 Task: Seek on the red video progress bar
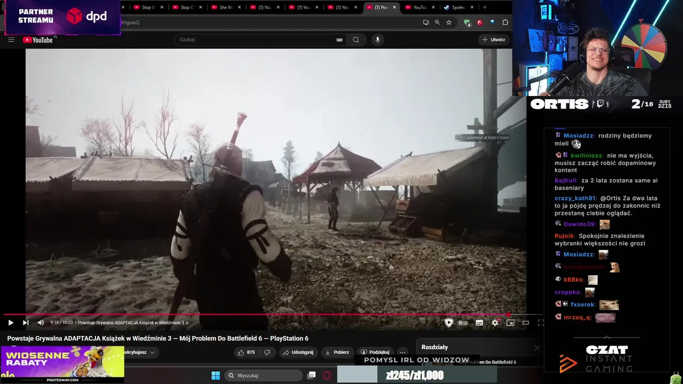[x=256, y=315]
